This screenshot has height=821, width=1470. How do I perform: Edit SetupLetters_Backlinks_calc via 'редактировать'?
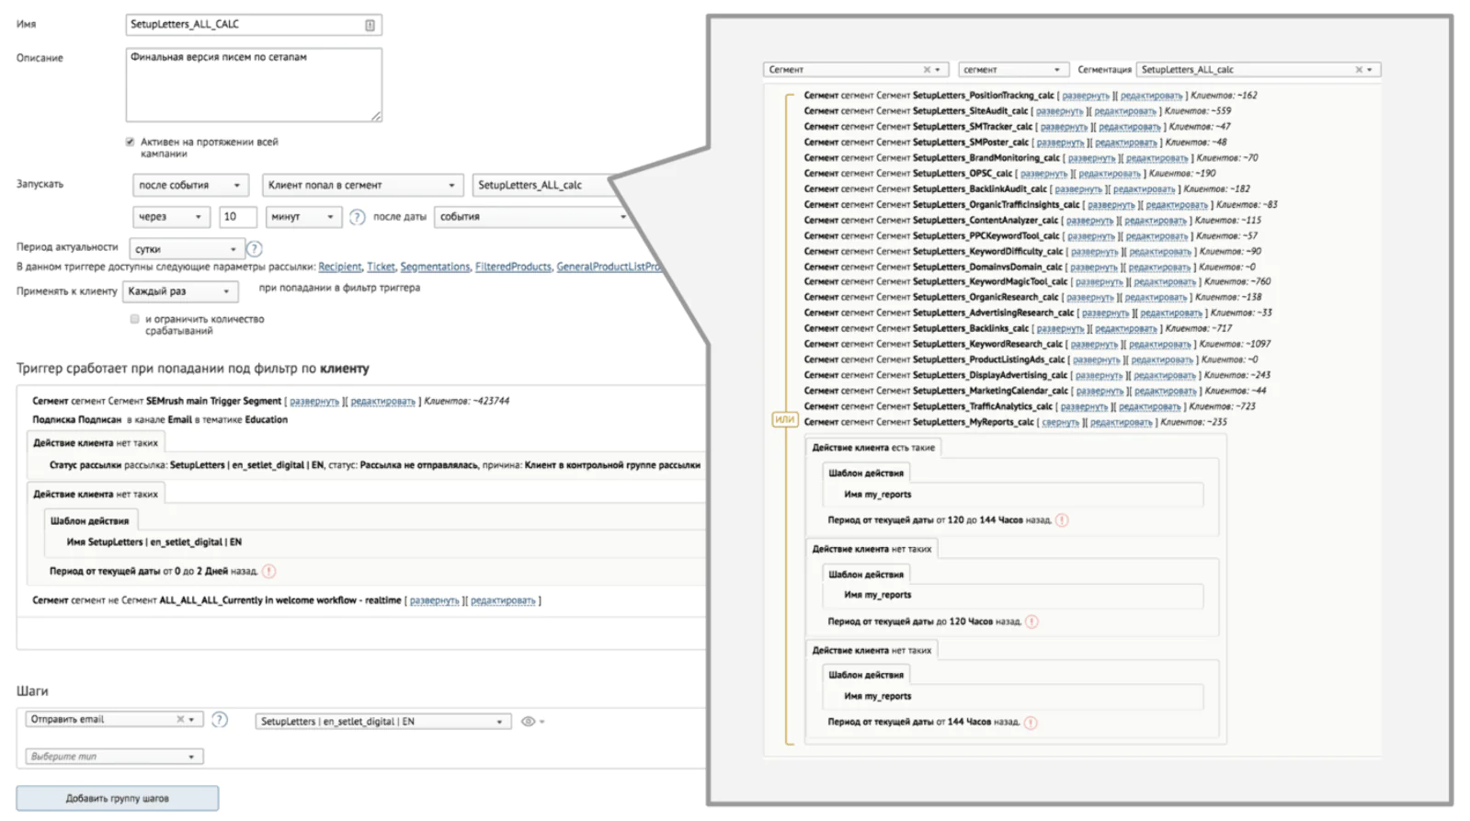click(x=1126, y=328)
